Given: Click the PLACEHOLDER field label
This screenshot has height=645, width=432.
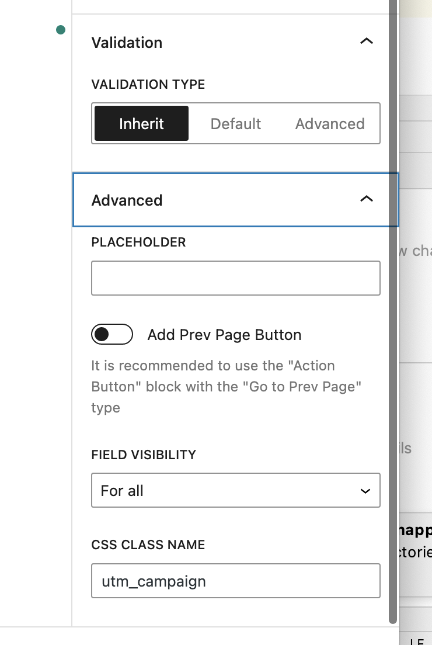Looking at the screenshot, I should point(138,242).
